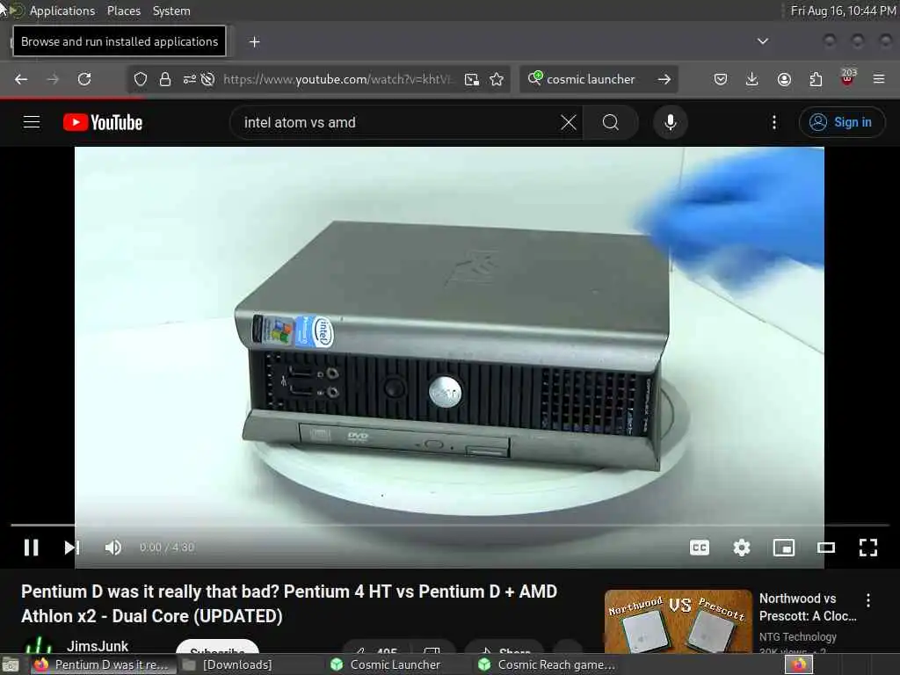Open Firefox account icon

(x=784, y=79)
